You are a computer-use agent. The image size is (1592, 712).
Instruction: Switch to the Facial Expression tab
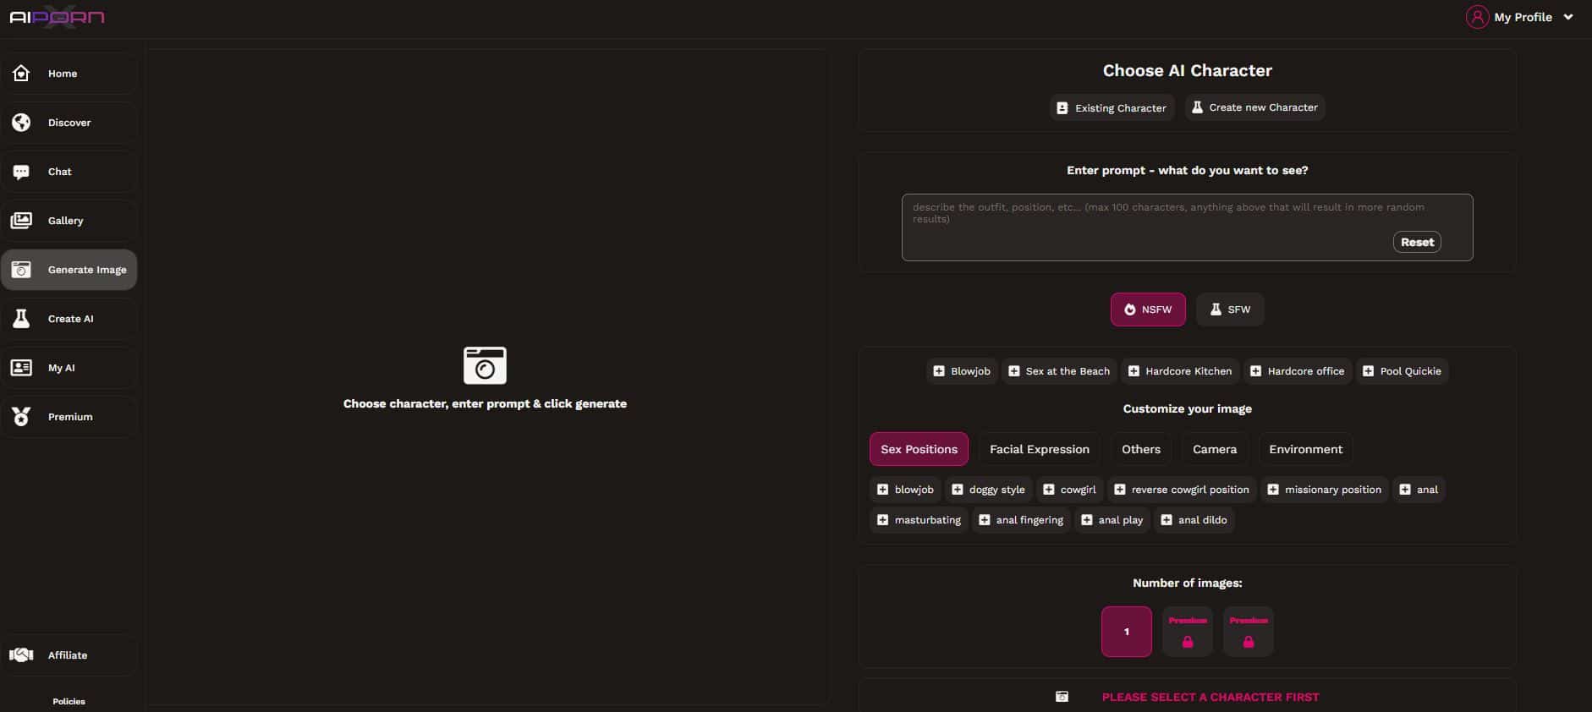click(1040, 450)
